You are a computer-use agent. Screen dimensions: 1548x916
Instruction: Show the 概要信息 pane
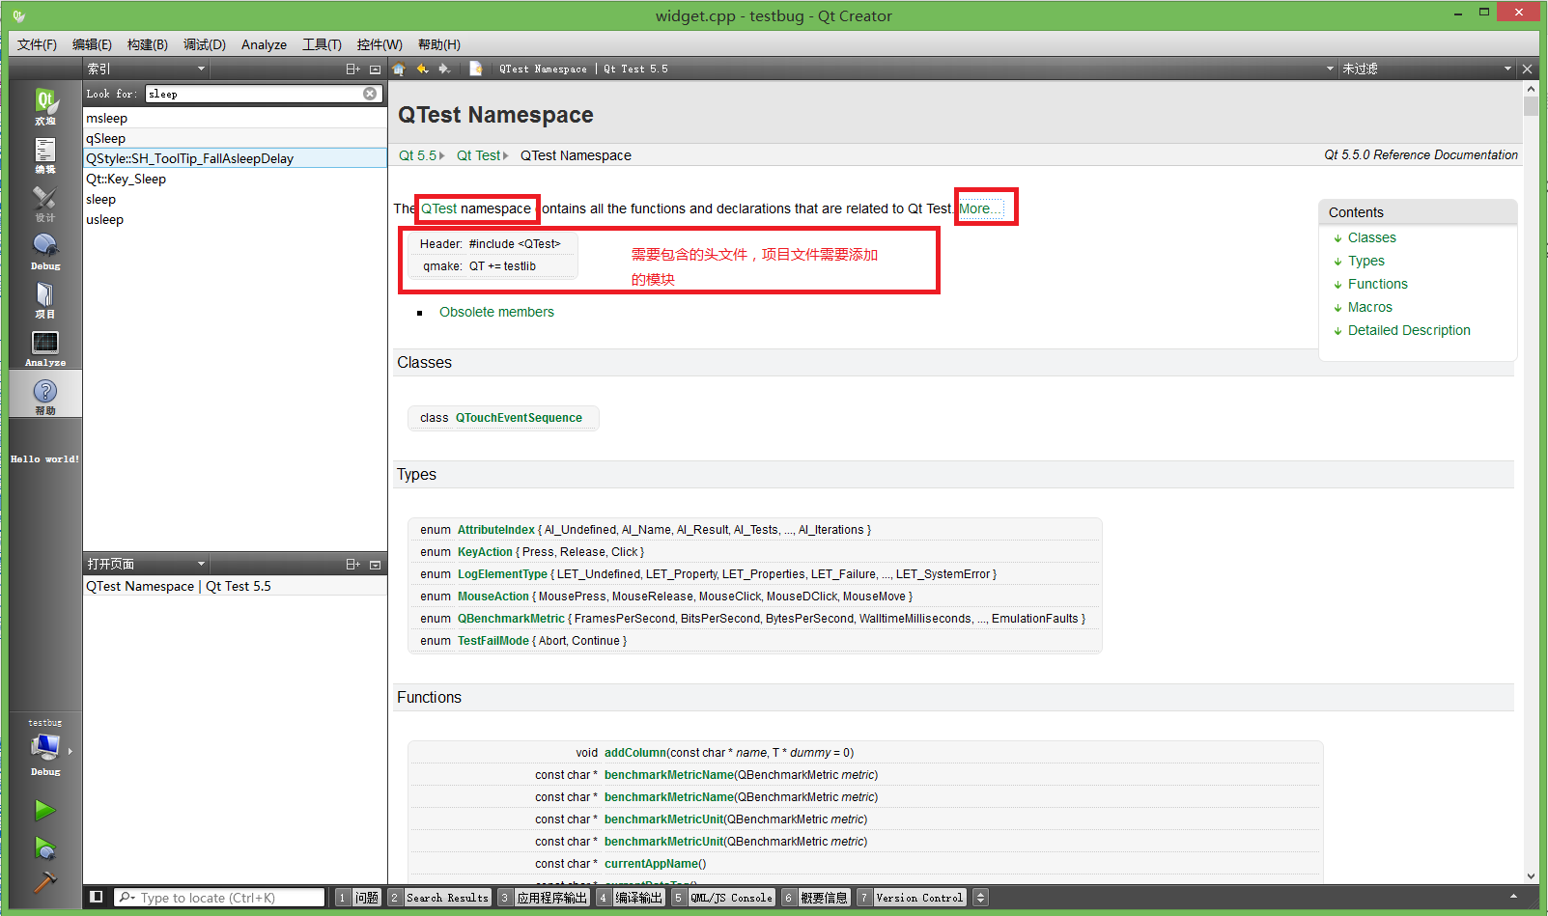coord(816,897)
